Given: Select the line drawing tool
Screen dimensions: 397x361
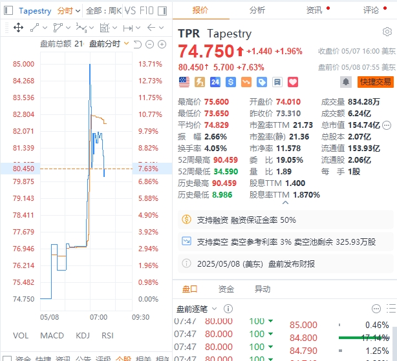Looking at the screenshot, I should pos(35,28).
